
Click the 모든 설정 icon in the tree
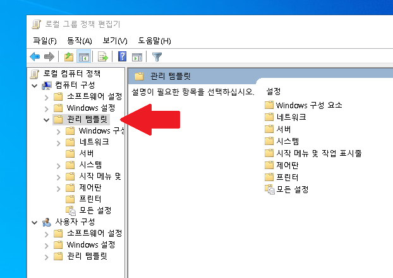click(x=71, y=211)
